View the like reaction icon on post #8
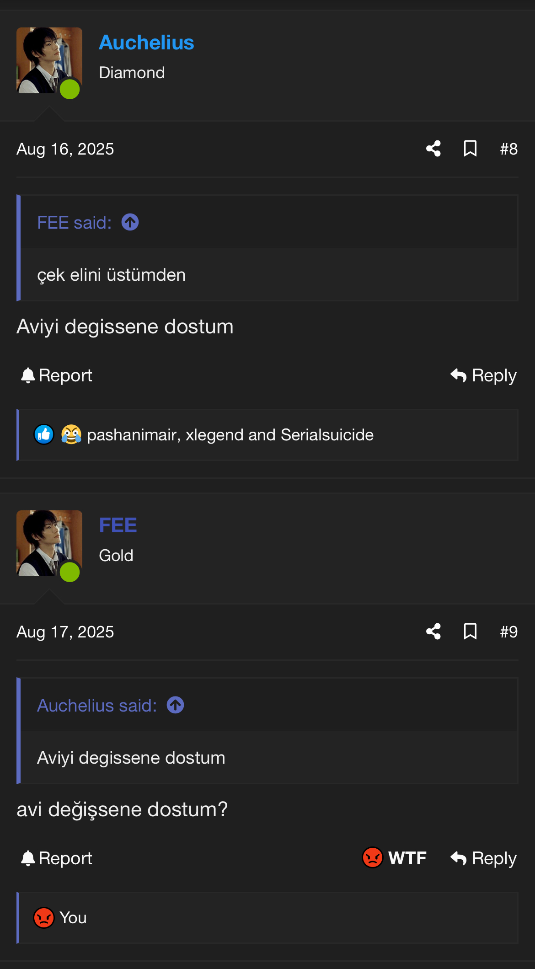Screen dimensions: 535x969 coord(44,434)
